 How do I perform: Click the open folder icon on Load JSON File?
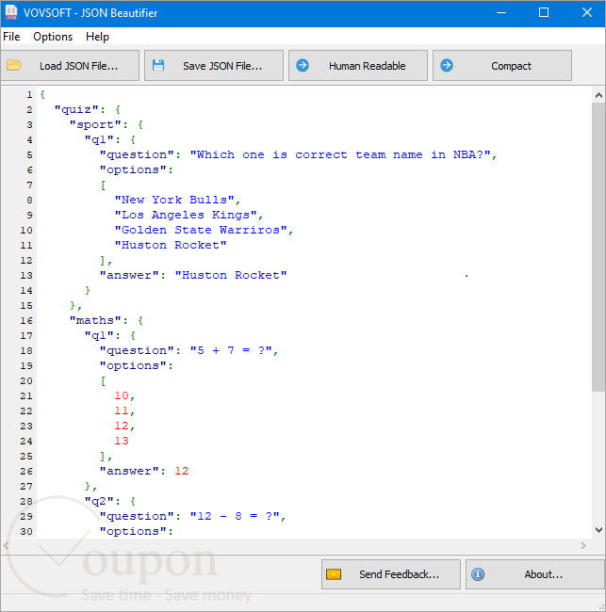(x=14, y=65)
